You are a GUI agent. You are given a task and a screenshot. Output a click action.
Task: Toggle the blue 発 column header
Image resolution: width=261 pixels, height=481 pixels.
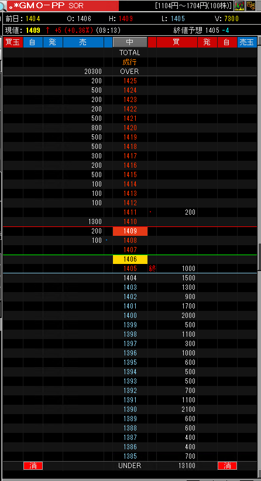pos(53,42)
